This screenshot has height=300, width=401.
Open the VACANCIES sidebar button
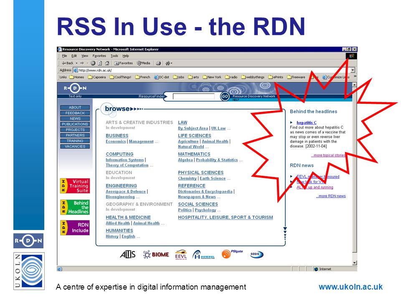pyautogui.click(x=75, y=146)
